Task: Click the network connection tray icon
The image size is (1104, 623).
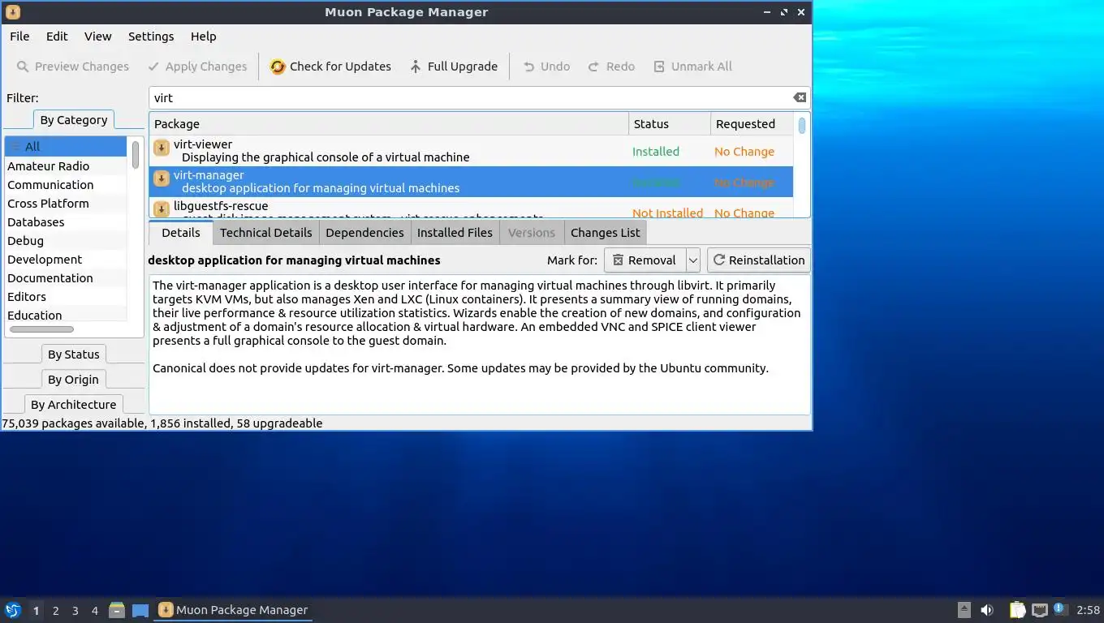Action: (x=1039, y=610)
